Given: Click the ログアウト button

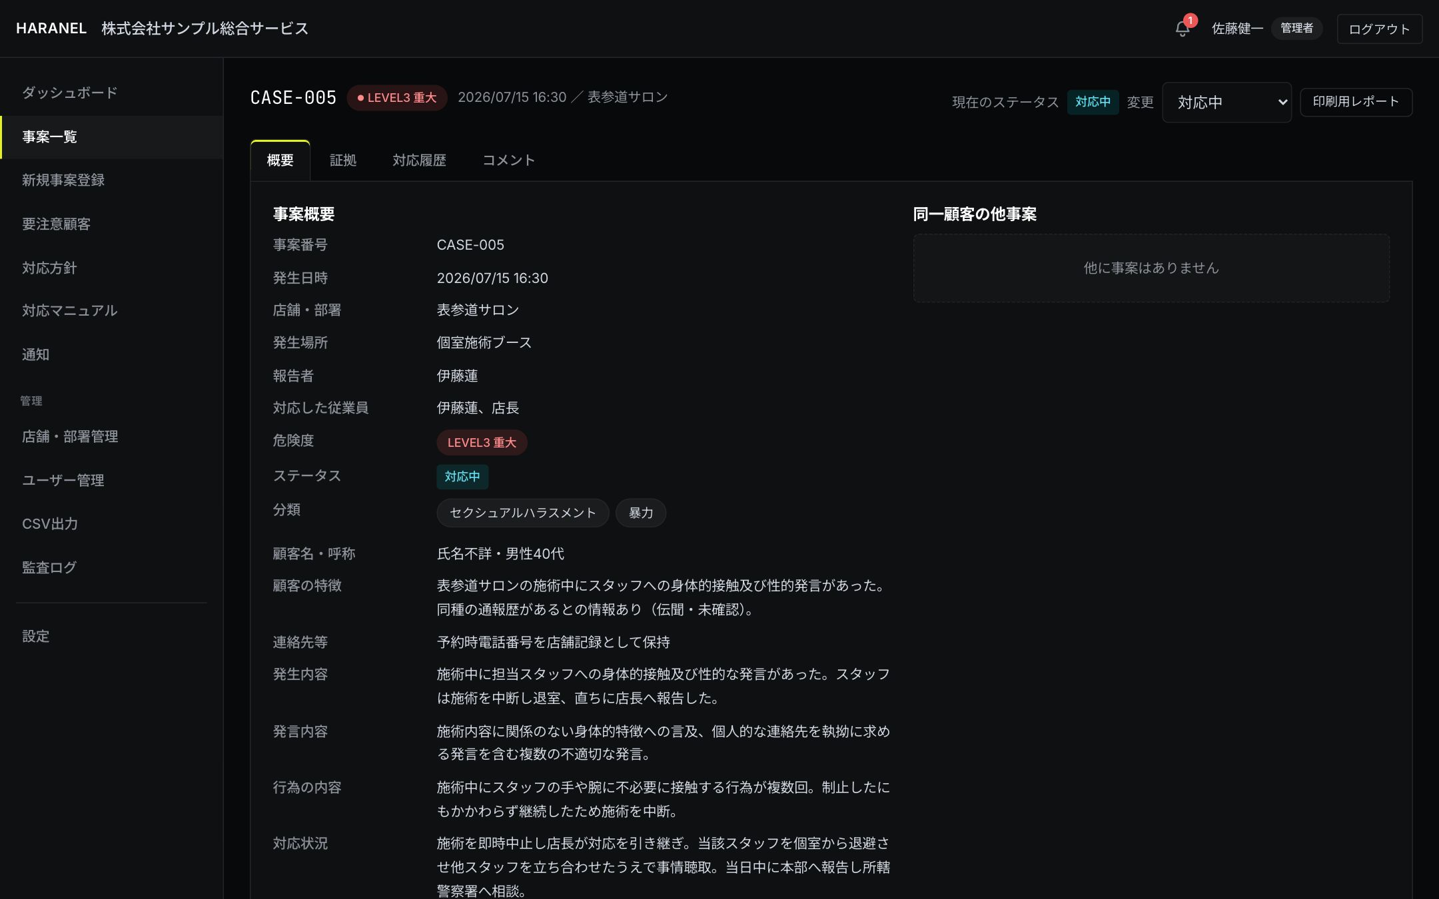Looking at the screenshot, I should click(1379, 29).
